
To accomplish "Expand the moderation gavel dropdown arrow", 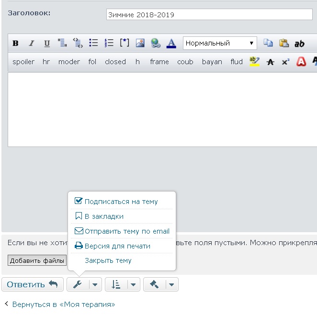I will tap(171, 285).
